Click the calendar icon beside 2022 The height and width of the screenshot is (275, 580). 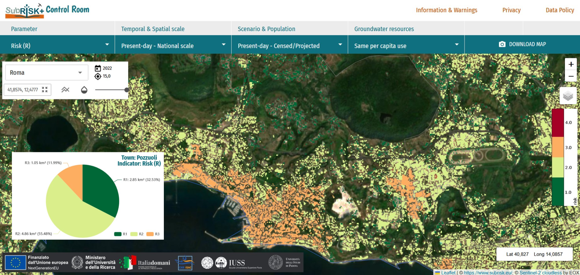pos(98,68)
